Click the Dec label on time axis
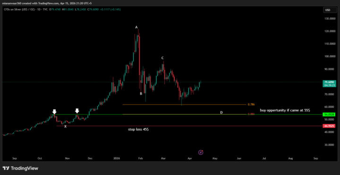 click(x=90, y=158)
